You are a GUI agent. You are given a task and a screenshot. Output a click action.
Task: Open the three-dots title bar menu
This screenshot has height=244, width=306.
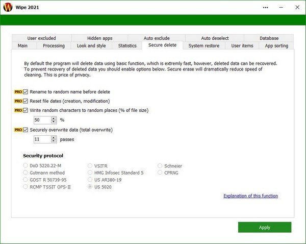(x=266, y=8)
